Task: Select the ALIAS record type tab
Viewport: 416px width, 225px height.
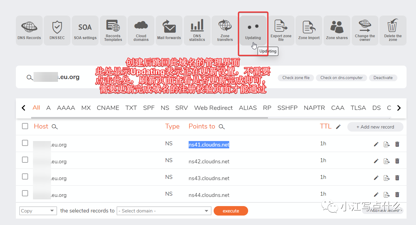Action: (248, 108)
